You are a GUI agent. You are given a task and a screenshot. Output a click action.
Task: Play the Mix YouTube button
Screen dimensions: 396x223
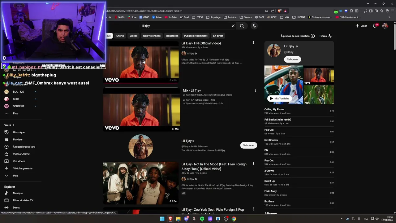(279, 98)
